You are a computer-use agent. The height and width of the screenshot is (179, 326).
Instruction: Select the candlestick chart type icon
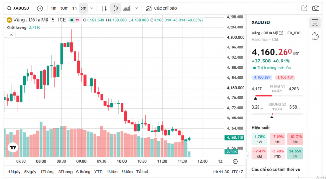coord(115,8)
